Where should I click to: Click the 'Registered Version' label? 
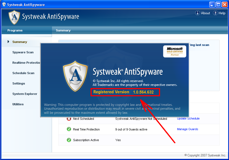point(111,92)
